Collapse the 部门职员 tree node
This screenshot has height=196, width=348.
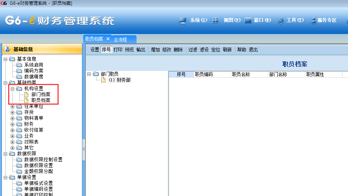pos(89,74)
